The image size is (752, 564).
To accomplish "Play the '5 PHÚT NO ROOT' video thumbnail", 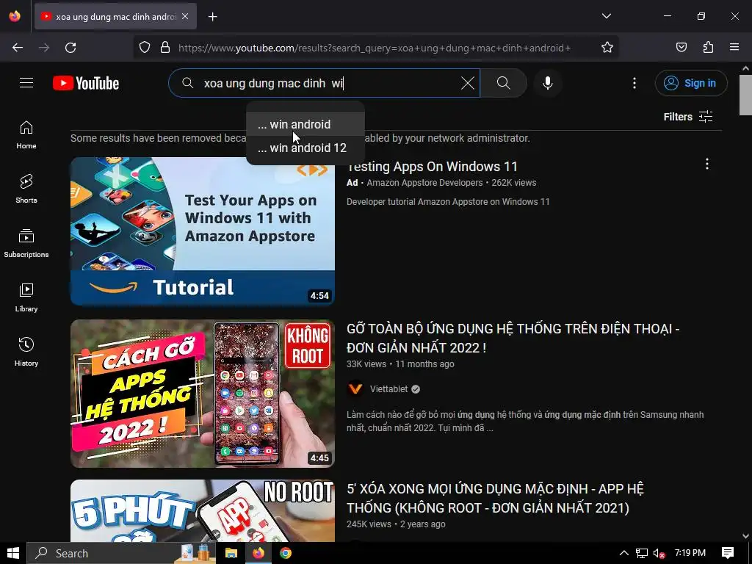I will tap(203, 511).
